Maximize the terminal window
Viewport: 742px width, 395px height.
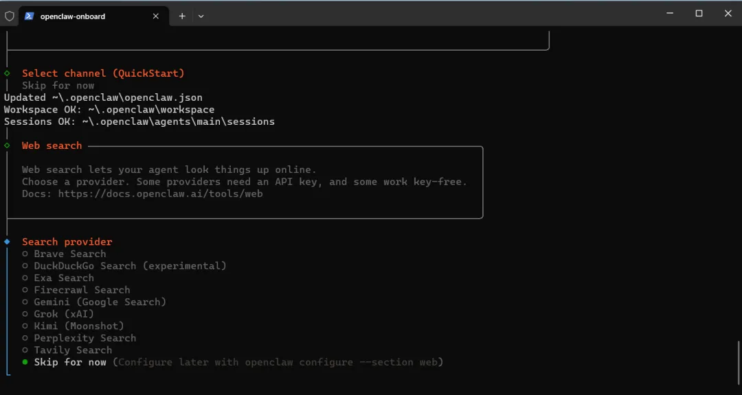tap(699, 14)
